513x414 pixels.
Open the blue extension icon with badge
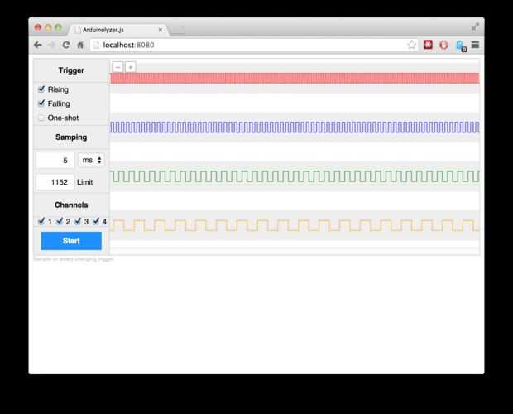[461, 46]
